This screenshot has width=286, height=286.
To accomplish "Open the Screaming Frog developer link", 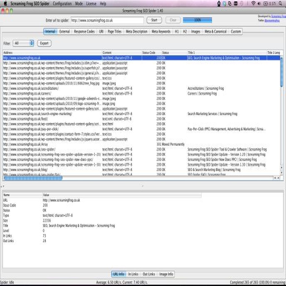I will click(x=278, y=16).
